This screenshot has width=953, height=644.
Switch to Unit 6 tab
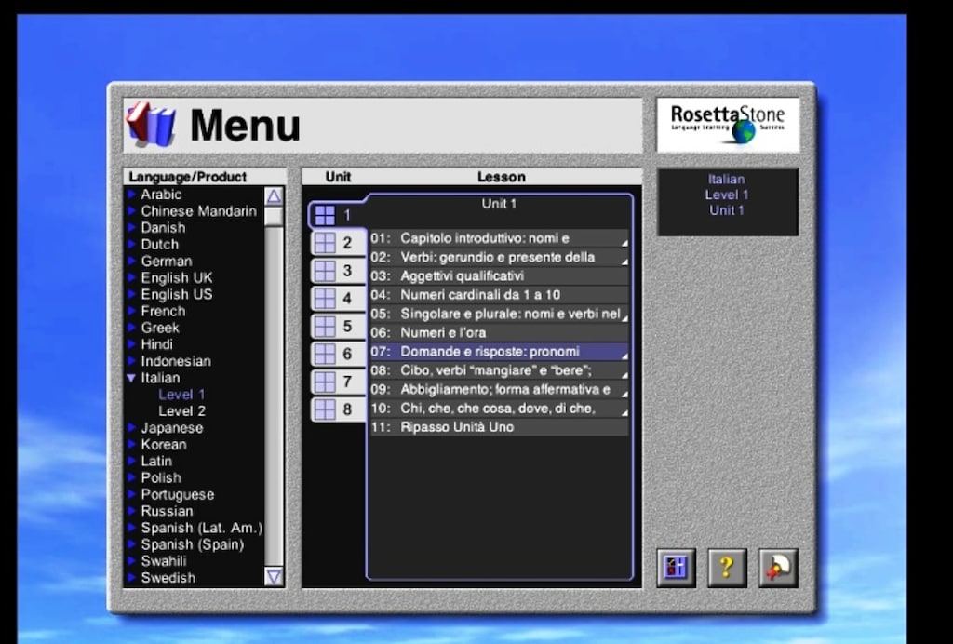pos(337,355)
